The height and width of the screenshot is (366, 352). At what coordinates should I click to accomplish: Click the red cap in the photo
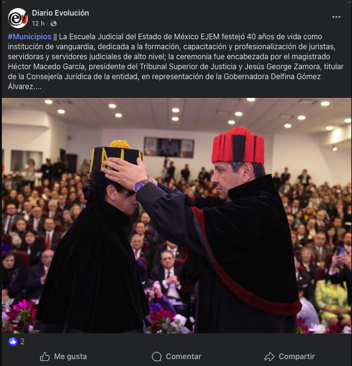click(238, 145)
